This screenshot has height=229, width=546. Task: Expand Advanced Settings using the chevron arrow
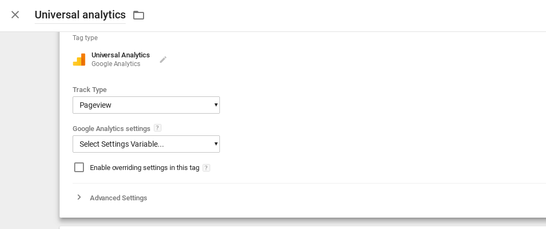tap(79, 198)
